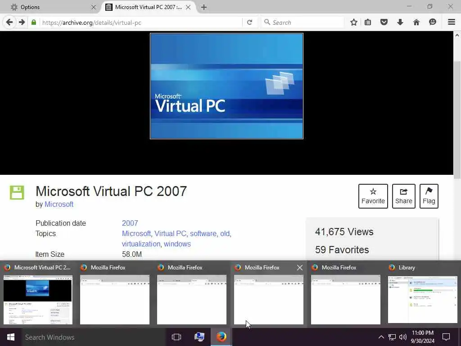Go to Firefox home page icon
Viewport: 461px width, 346px height.
click(x=416, y=23)
